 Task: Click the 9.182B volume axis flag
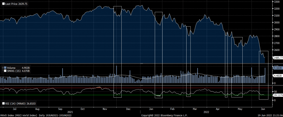pyautogui.click(x=277, y=68)
